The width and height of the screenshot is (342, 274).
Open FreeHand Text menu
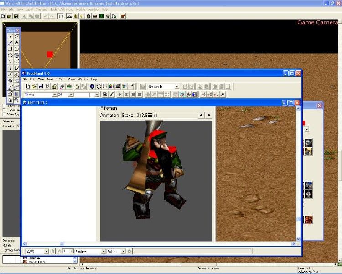[62, 79]
